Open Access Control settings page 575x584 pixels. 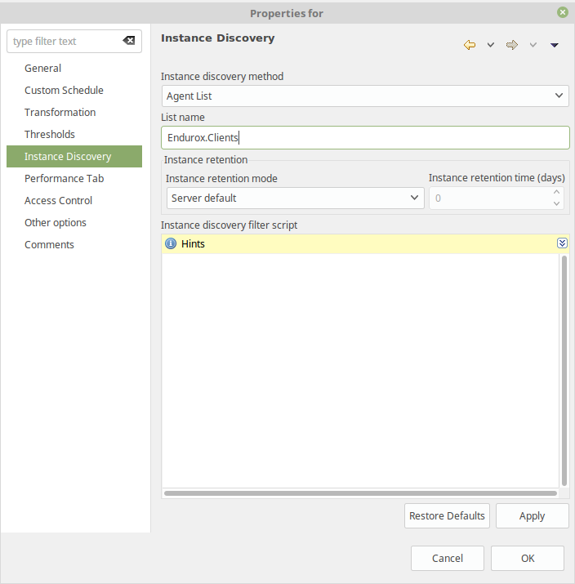click(x=58, y=201)
